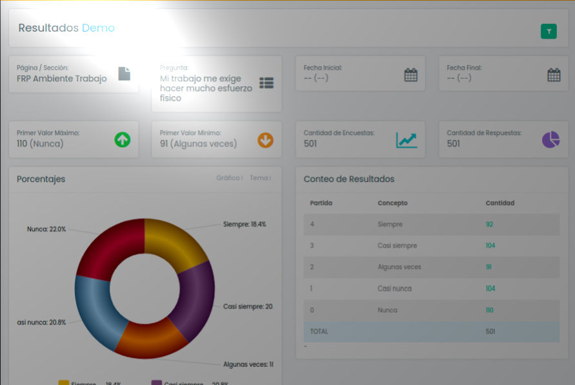This screenshot has width=575, height=385.
Task: Click the Concepto column header
Action: pyautogui.click(x=392, y=203)
